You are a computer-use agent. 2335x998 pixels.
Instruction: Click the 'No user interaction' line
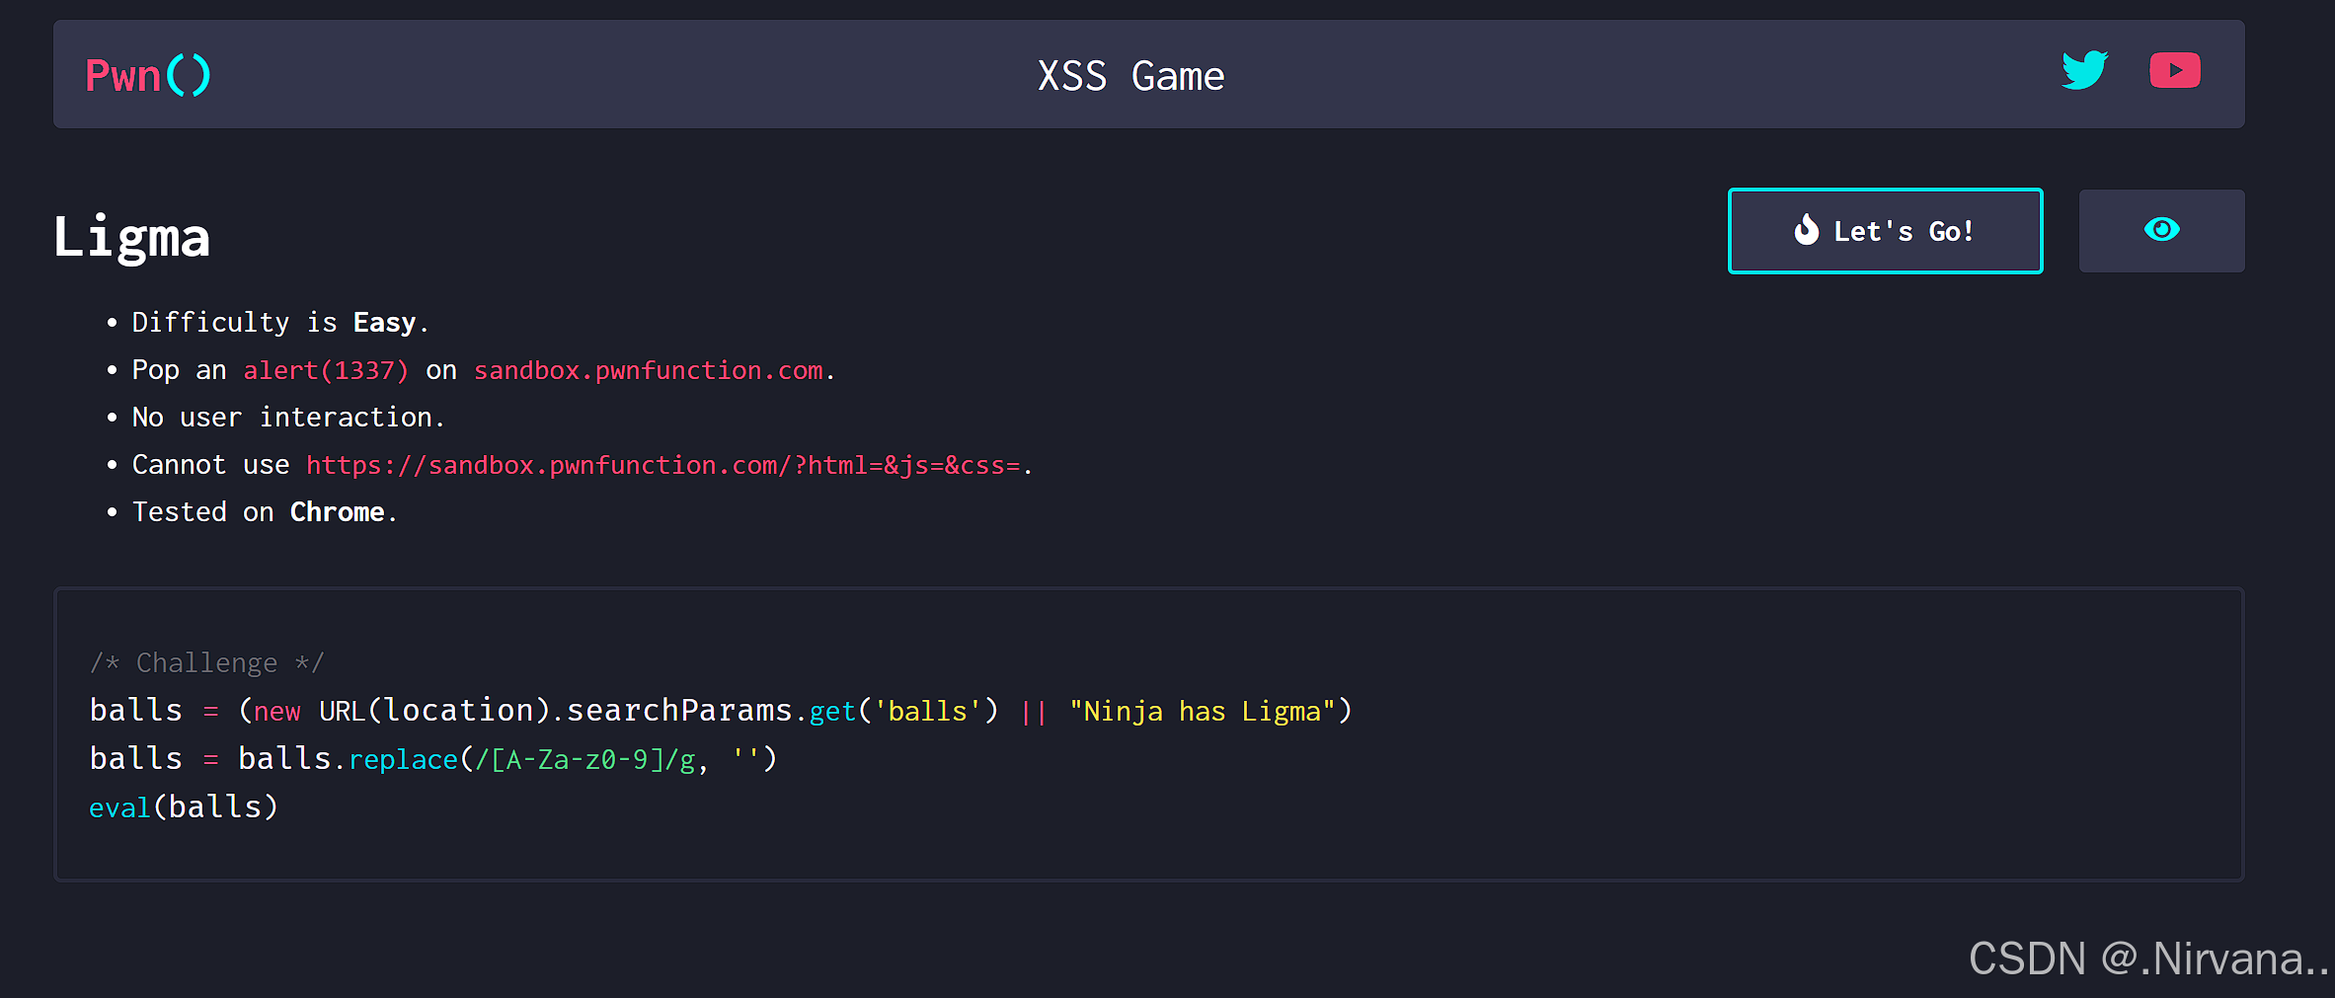[288, 418]
